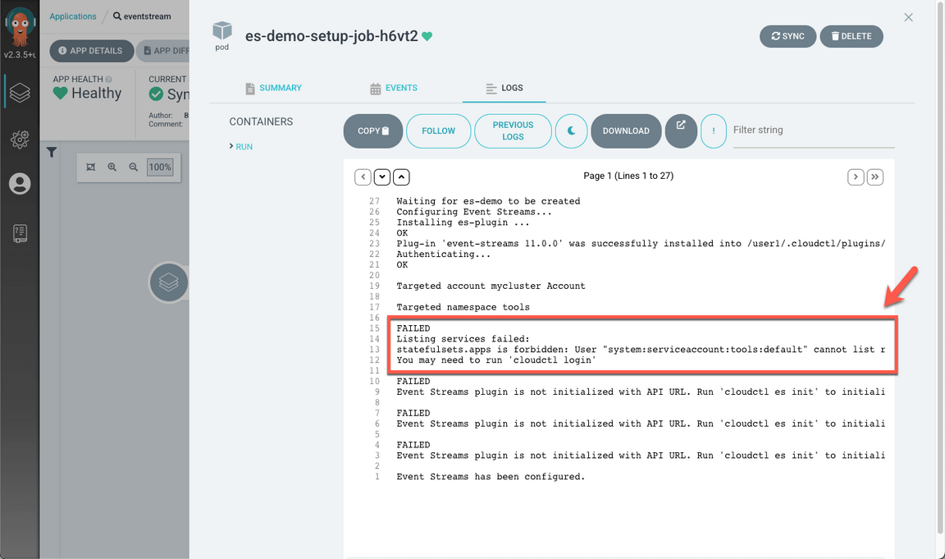Click the scroll-up chevron in log pager
This screenshot has width=945, height=559.
[x=401, y=176]
